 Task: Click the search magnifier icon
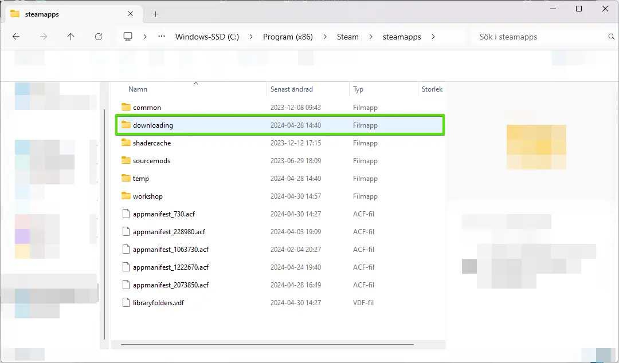(x=612, y=37)
